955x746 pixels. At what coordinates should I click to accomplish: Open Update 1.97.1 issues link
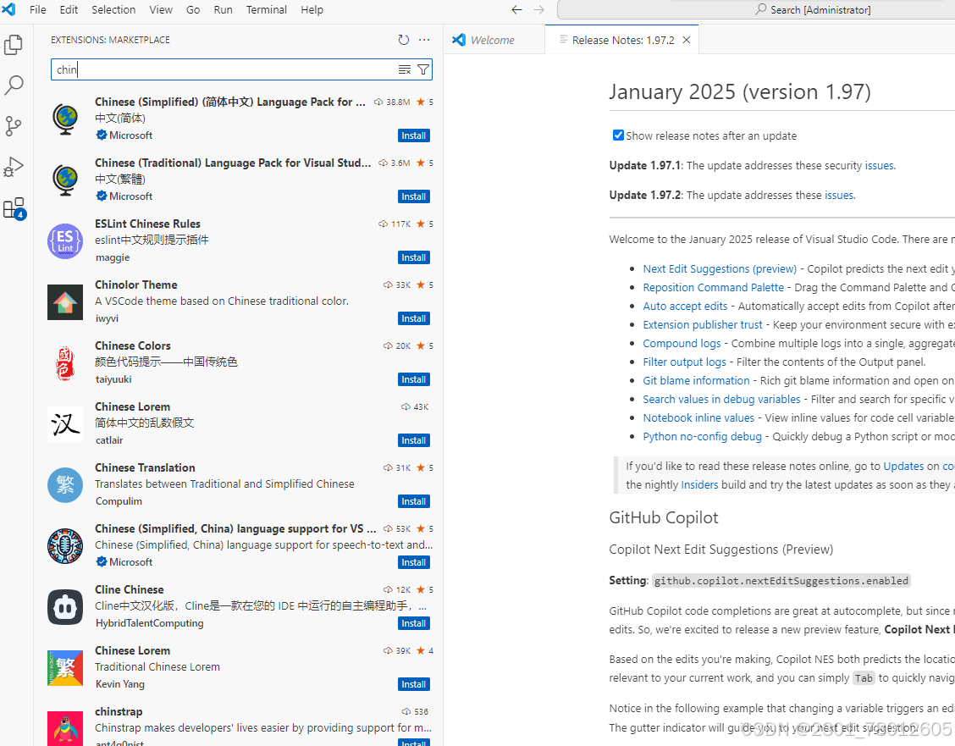click(x=879, y=165)
